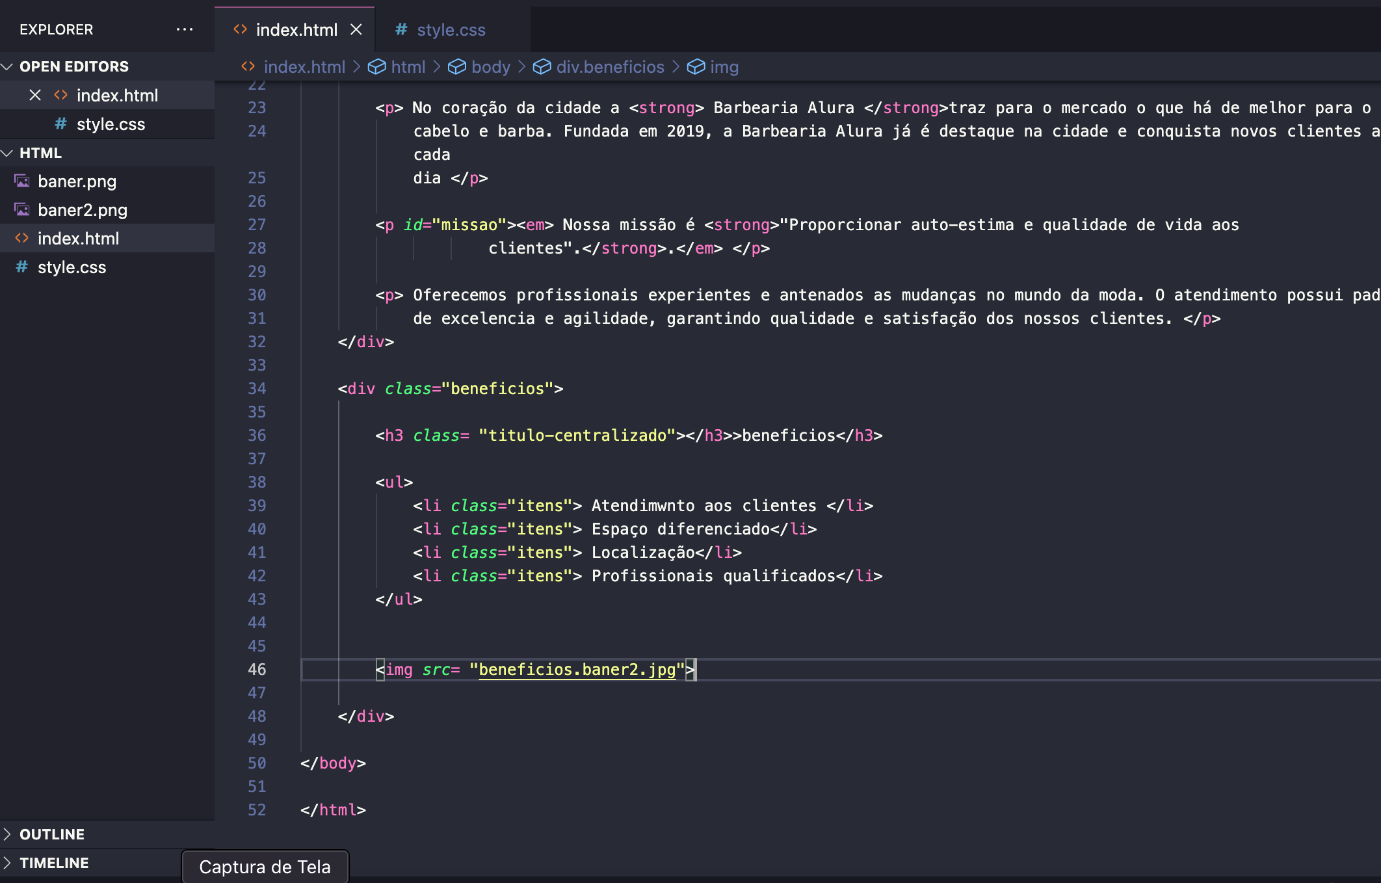Screen dimensions: 1381x883
Task: Click div.beneficios breadcrumb
Action: coord(611,67)
